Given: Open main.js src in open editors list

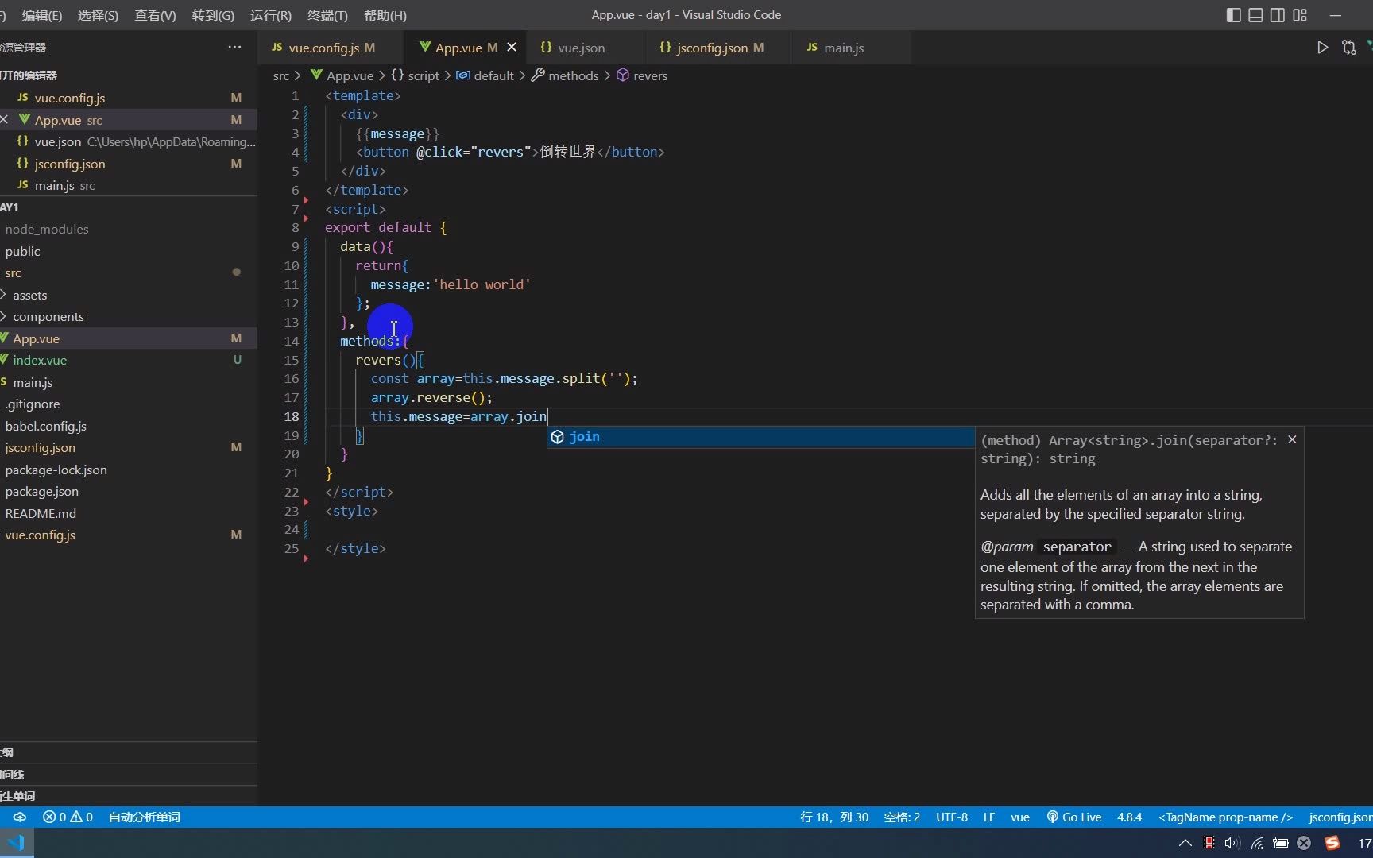Looking at the screenshot, I should (x=129, y=185).
